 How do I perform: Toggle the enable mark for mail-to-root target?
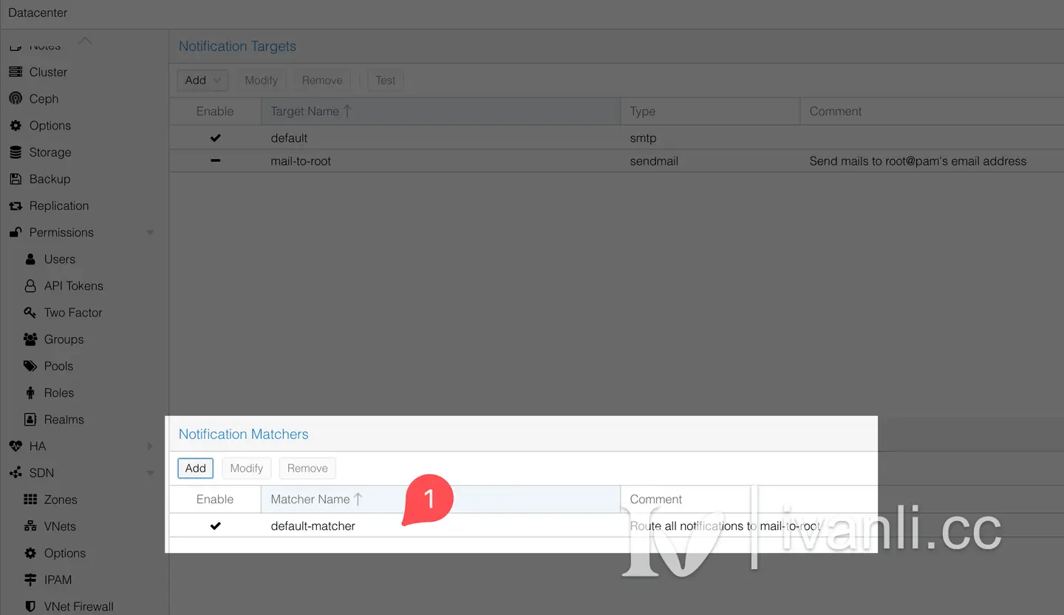tap(215, 160)
